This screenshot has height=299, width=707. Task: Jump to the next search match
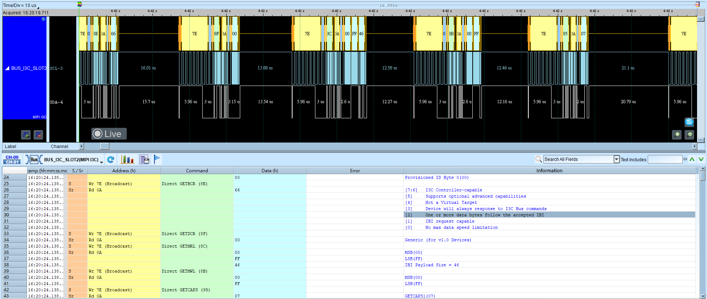pos(701,159)
